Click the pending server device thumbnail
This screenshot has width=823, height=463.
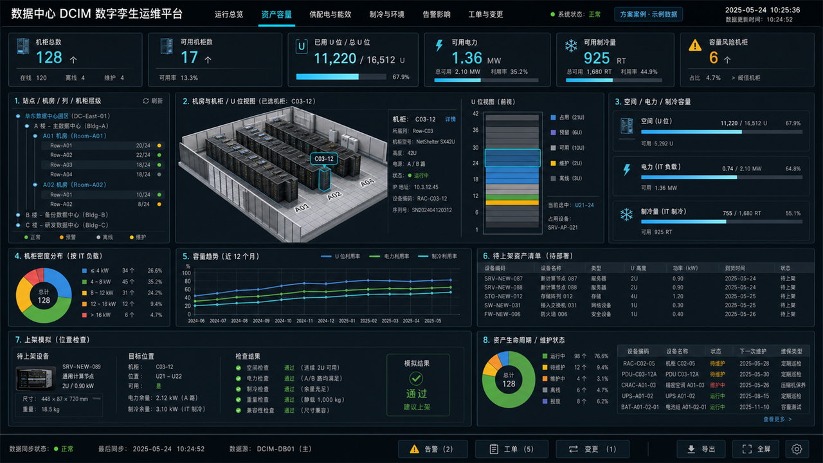click(36, 377)
